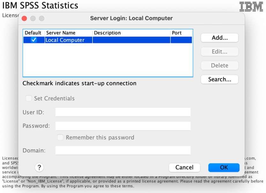
Task: Cancel the server login dialog
Action: pyautogui.click(x=184, y=167)
